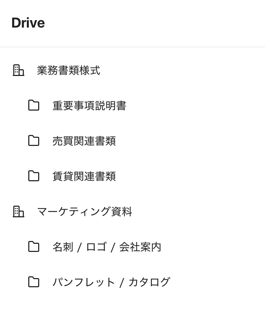Click the building icon beside マーケティング資料
Viewport: 265px width, 318px height.
[18, 212]
